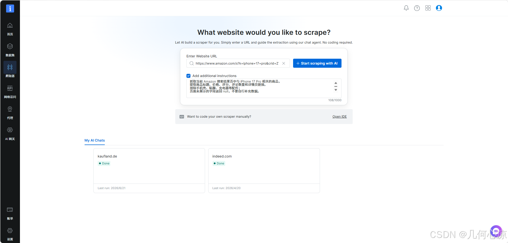Click up arrow of instructions scrollbar
Image resolution: width=508 pixels, height=243 pixels.
336,83
